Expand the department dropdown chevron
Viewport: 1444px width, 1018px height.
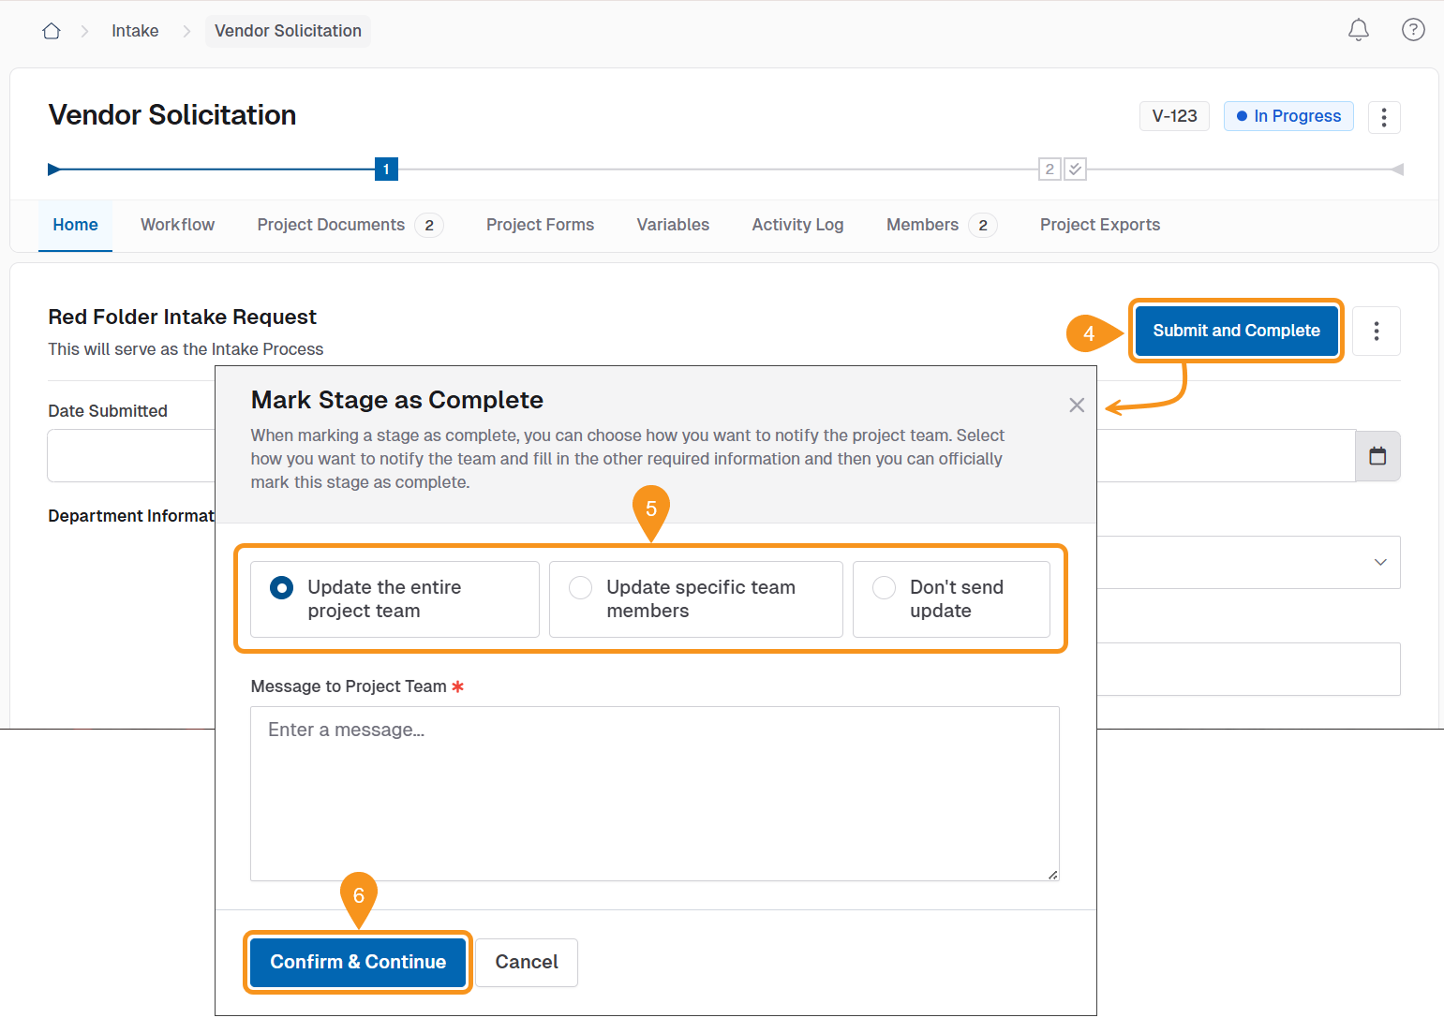click(x=1379, y=562)
